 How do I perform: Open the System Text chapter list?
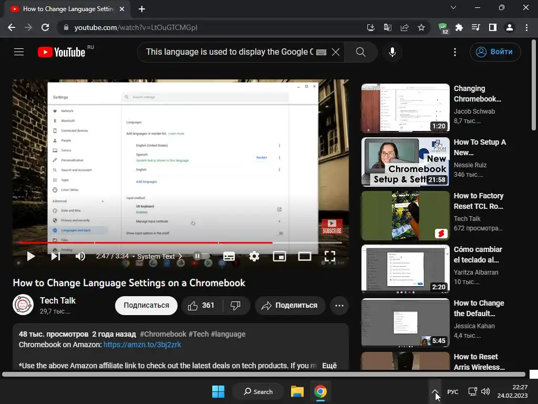point(160,256)
